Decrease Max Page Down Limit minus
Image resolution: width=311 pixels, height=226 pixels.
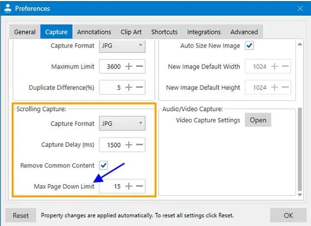139,186
